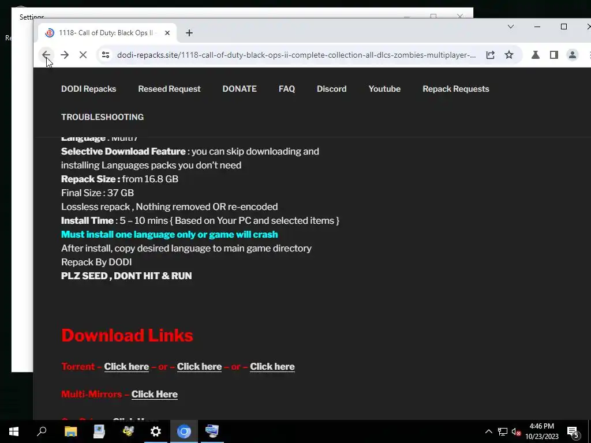Click the 'Must install one language only' text
591x443 pixels.
(169, 234)
